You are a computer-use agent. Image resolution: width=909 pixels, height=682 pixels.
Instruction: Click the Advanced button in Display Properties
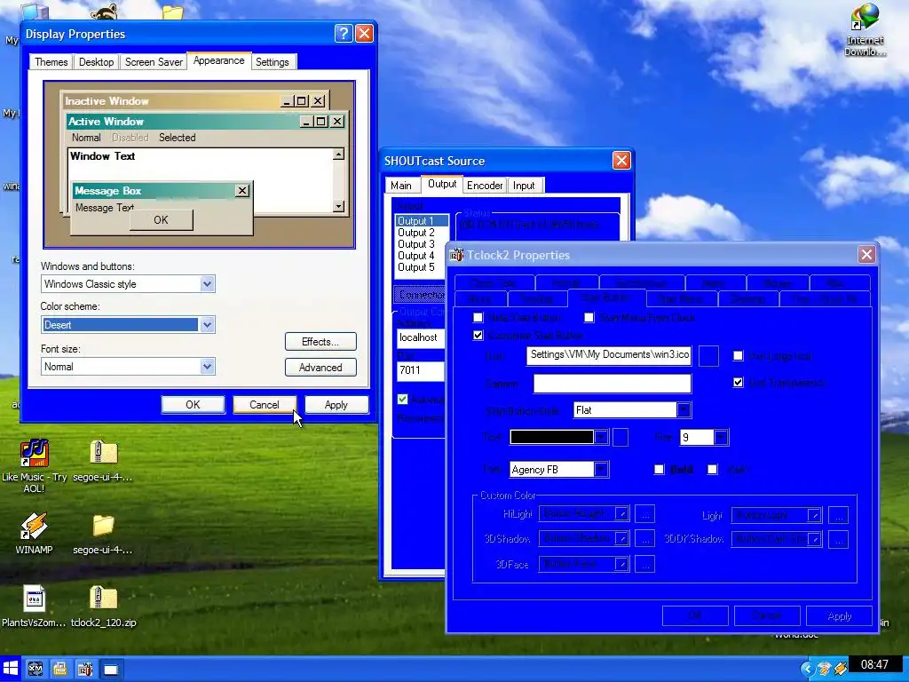[320, 367]
